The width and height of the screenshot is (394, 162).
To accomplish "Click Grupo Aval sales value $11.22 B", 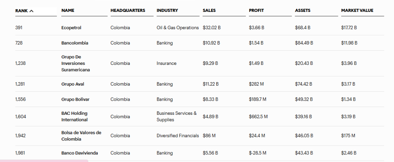I will tap(211, 84).
